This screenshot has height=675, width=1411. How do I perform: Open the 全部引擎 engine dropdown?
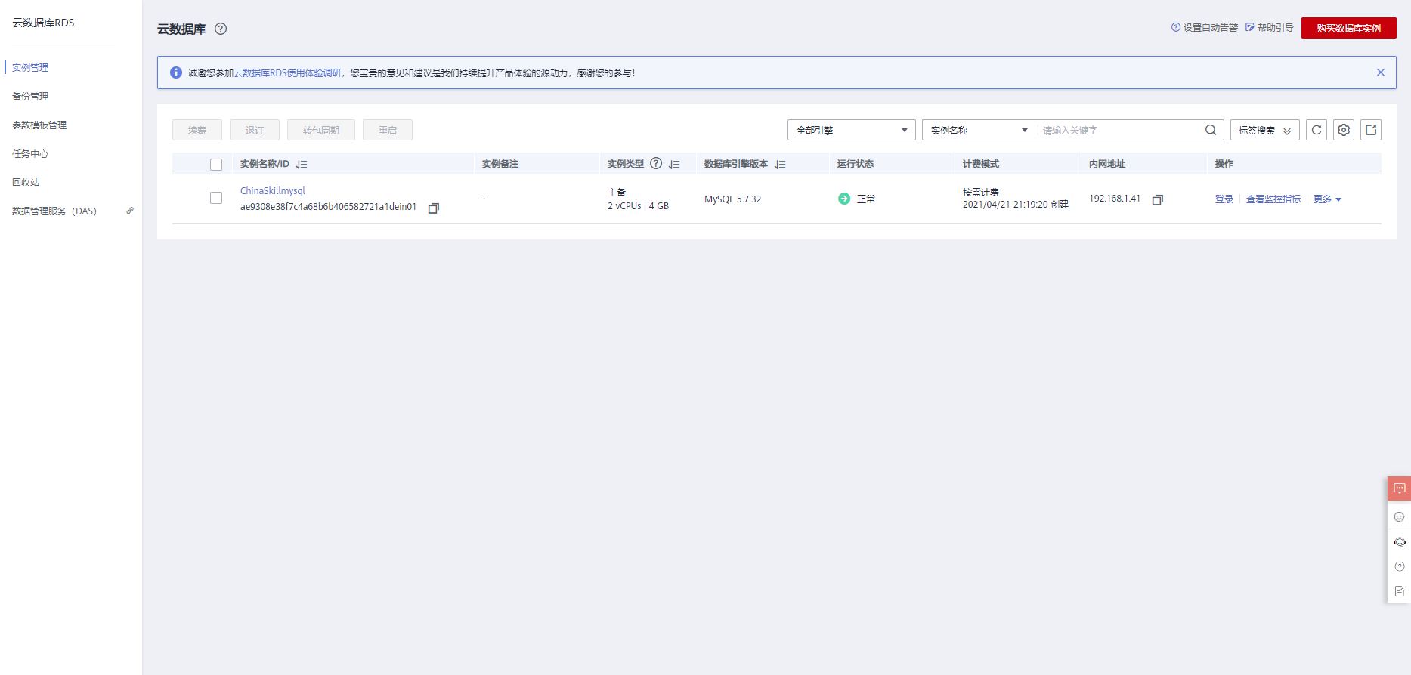tap(852, 130)
